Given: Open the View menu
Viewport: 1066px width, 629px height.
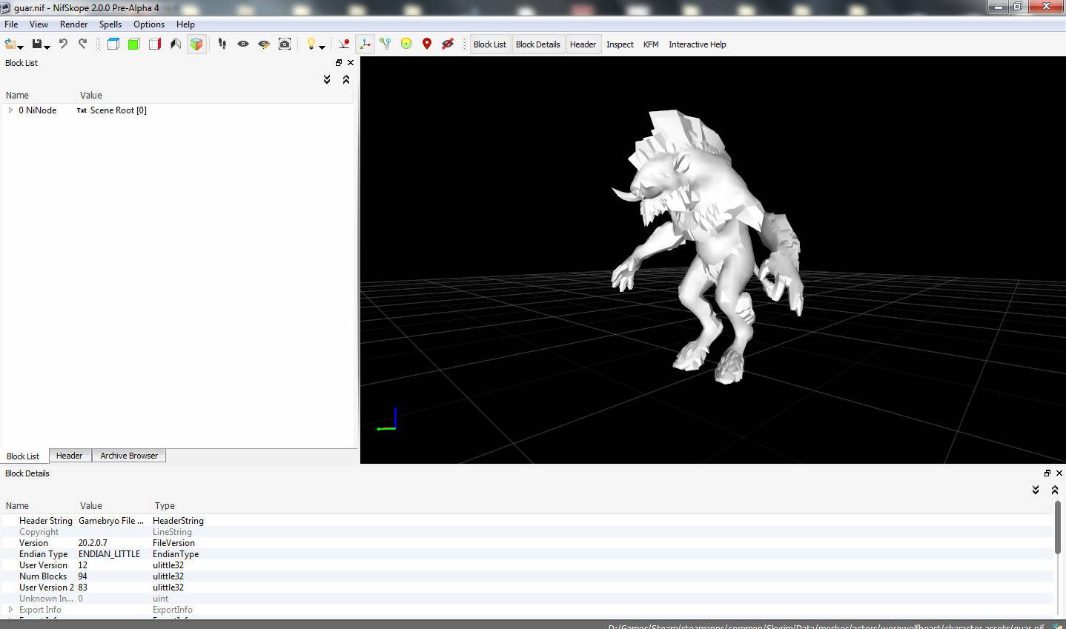Looking at the screenshot, I should point(39,24).
